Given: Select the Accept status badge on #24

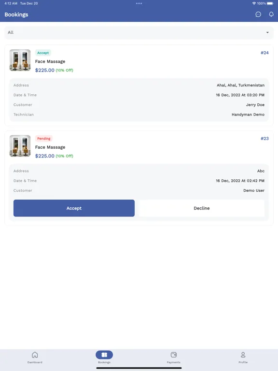Looking at the screenshot, I should point(43,53).
